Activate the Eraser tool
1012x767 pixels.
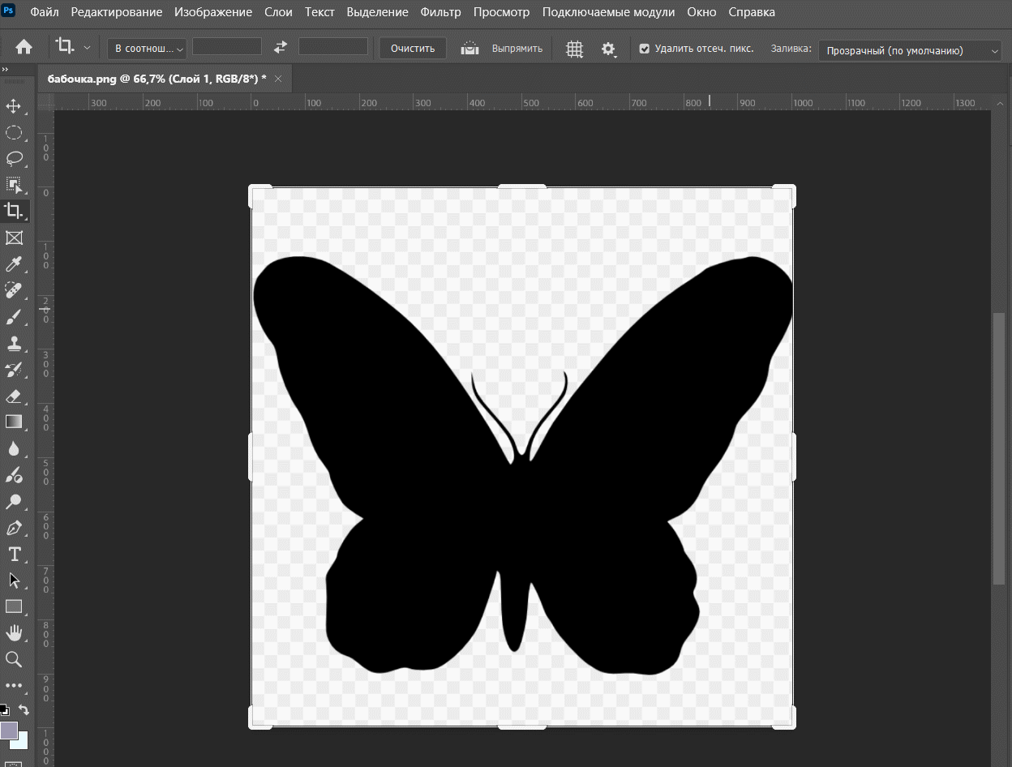(x=14, y=396)
